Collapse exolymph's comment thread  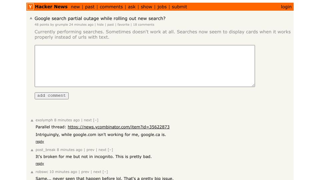click(x=96, y=120)
